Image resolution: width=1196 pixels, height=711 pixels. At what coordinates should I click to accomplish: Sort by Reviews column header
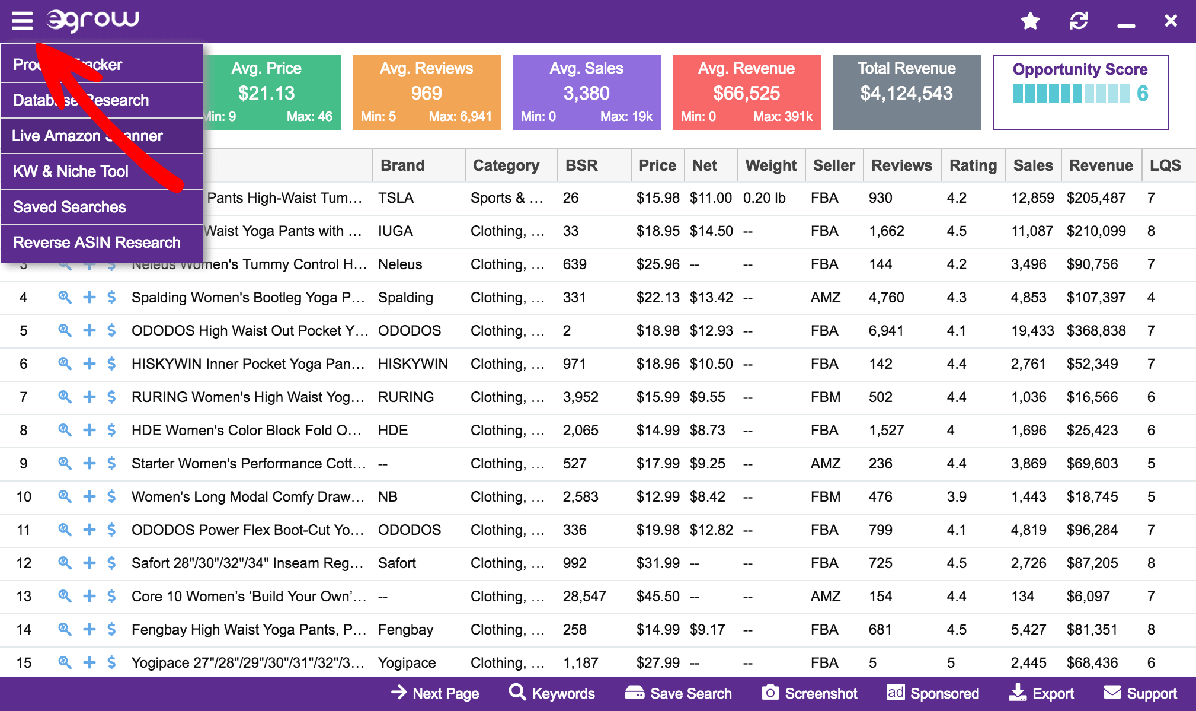click(901, 165)
